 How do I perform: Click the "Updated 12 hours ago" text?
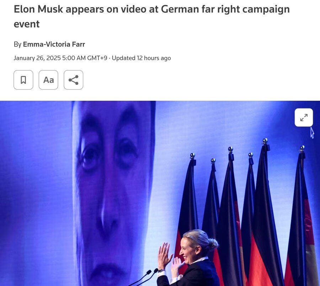tap(141, 58)
